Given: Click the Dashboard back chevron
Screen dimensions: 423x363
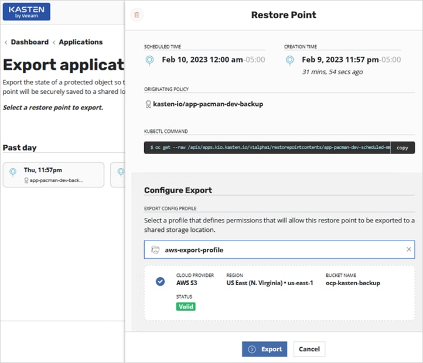Looking at the screenshot, I should [6, 42].
